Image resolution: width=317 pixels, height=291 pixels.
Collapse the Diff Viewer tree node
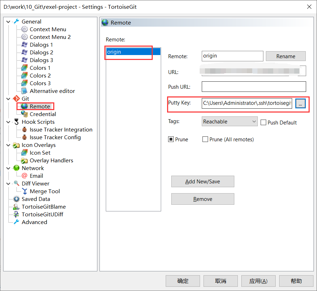click(x=8, y=184)
